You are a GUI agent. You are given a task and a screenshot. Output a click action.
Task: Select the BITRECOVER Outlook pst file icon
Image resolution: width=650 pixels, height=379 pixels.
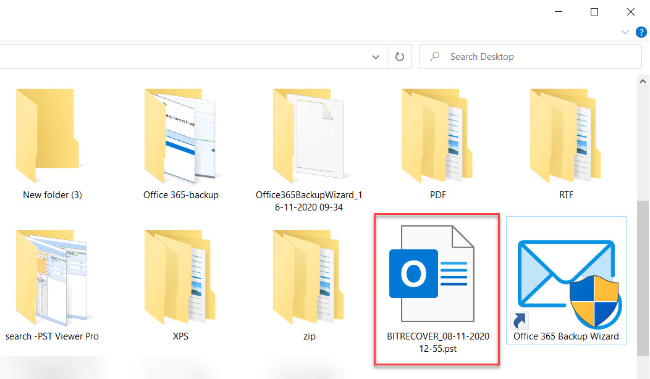[x=432, y=274]
